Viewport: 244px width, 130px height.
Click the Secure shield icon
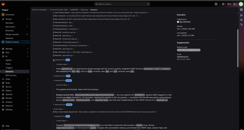coord(3,87)
